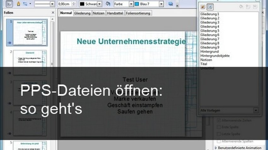Click the Saufen gehen line on the slide
Image resolution: width=268 pixels, height=150 pixels.
click(135, 112)
